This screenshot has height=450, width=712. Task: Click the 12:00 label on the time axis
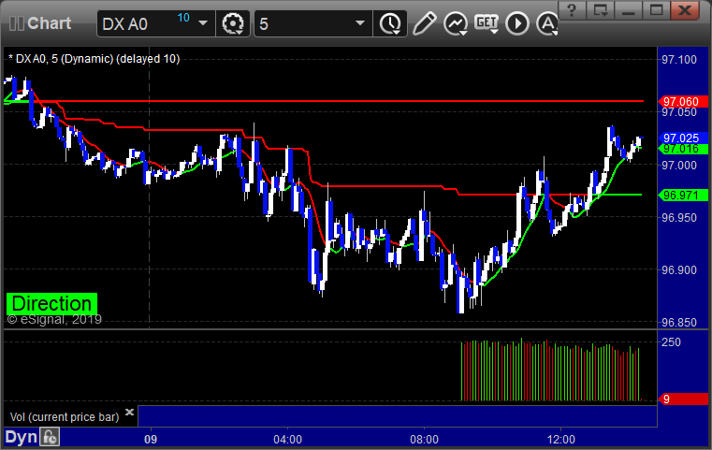click(560, 440)
